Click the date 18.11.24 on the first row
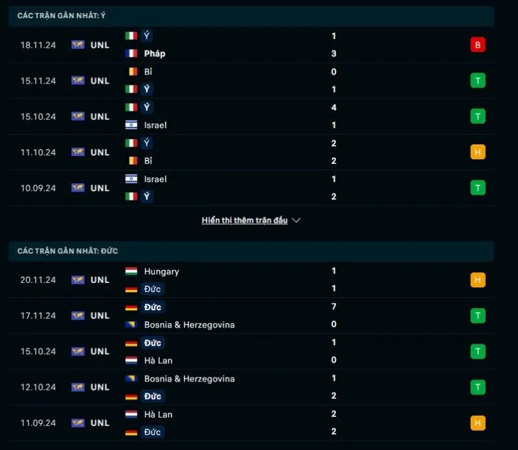The image size is (518, 450). point(38,45)
